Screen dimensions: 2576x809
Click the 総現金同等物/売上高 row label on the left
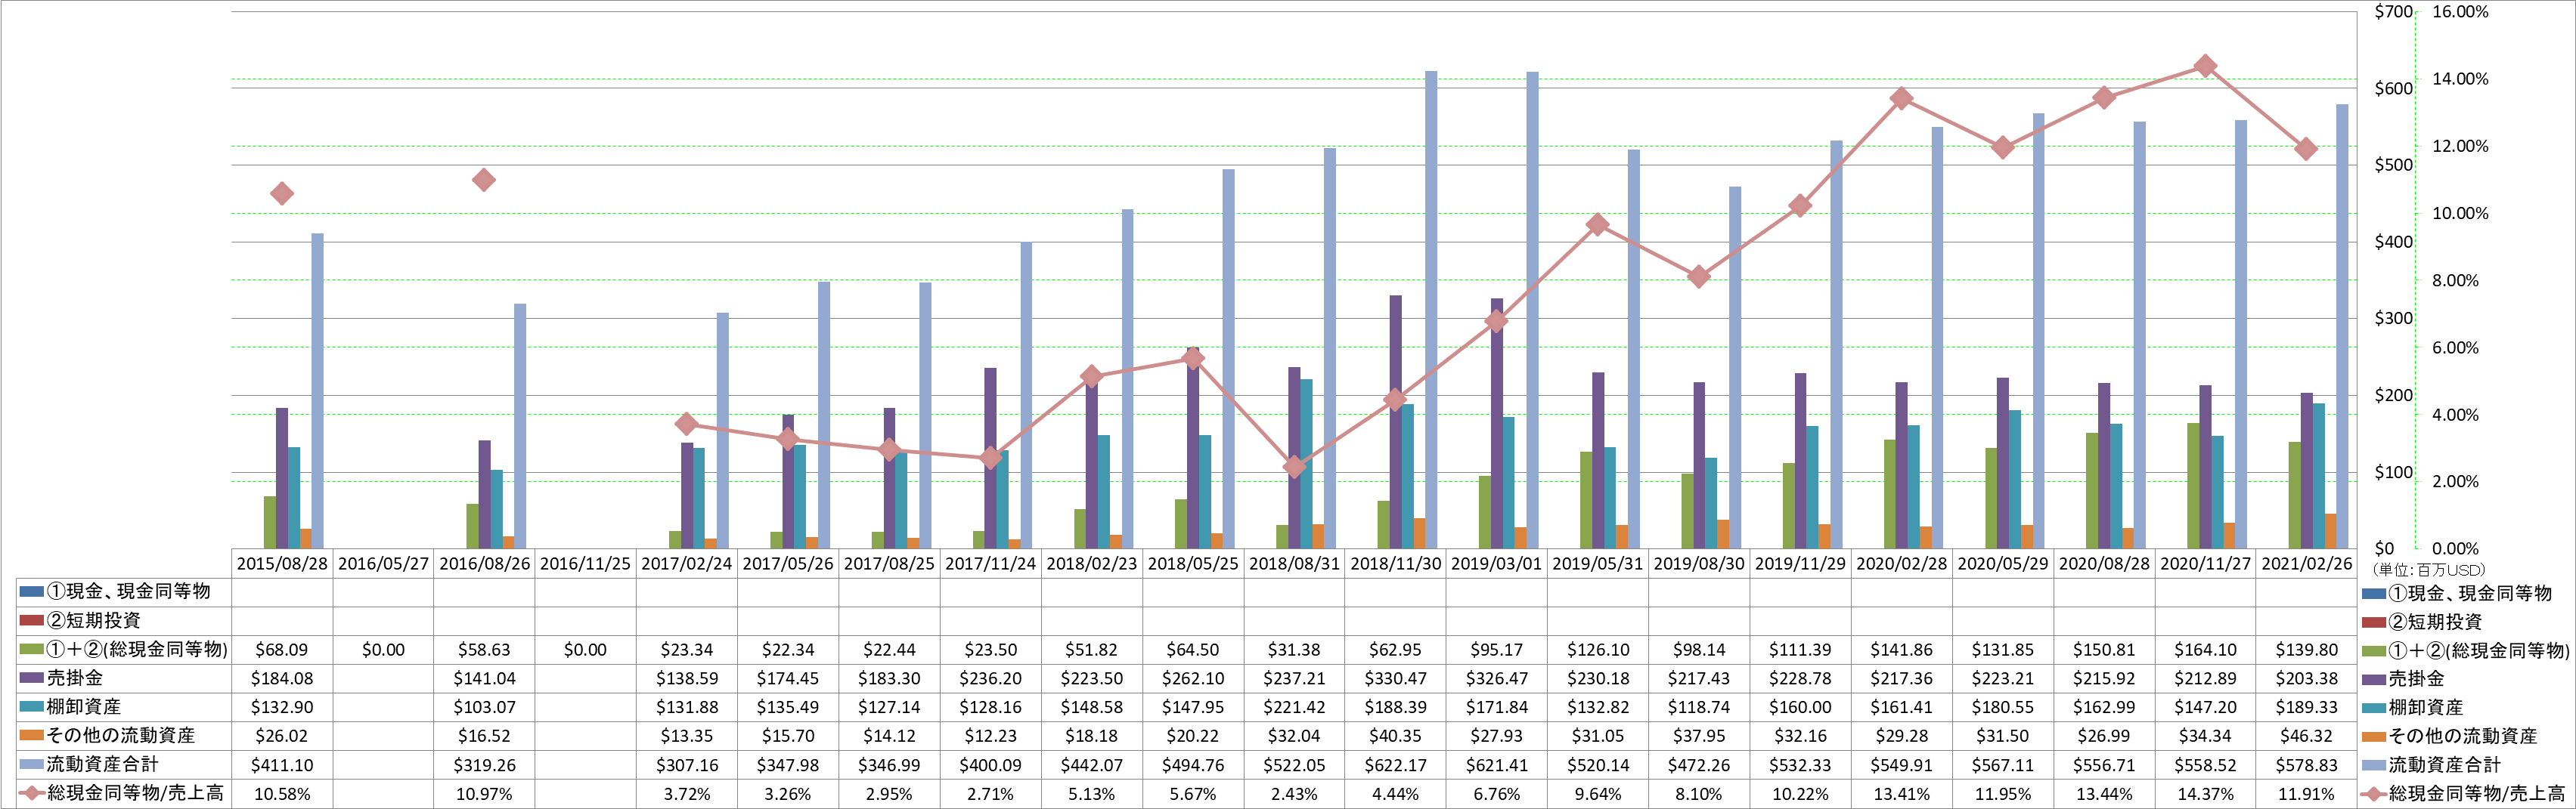click(x=135, y=793)
